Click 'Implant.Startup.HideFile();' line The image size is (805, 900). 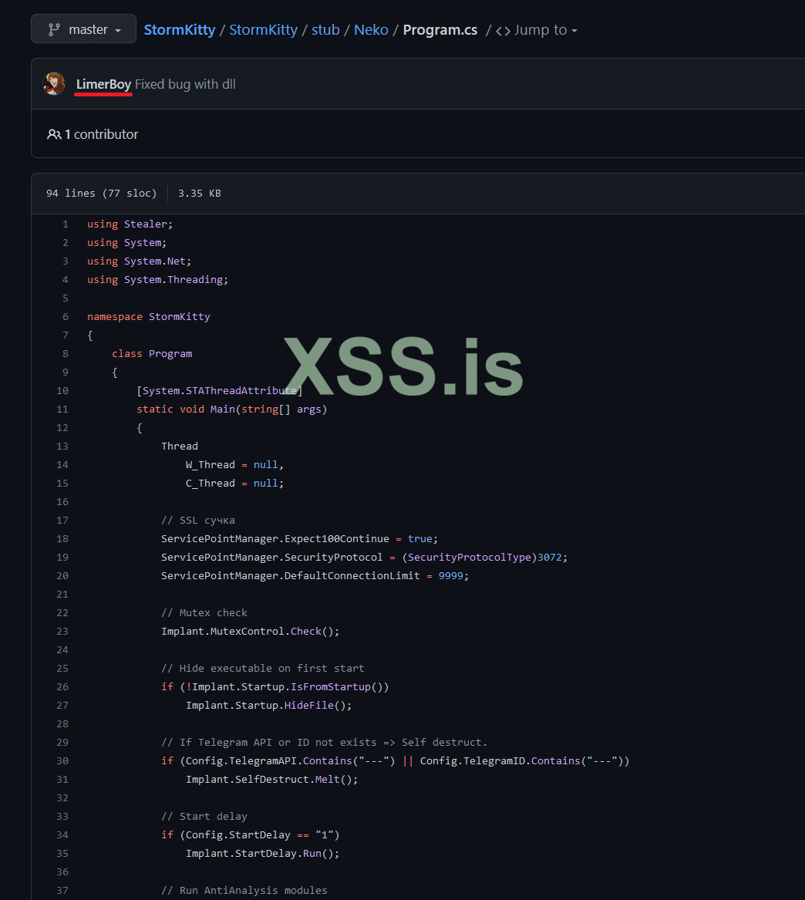[268, 706]
